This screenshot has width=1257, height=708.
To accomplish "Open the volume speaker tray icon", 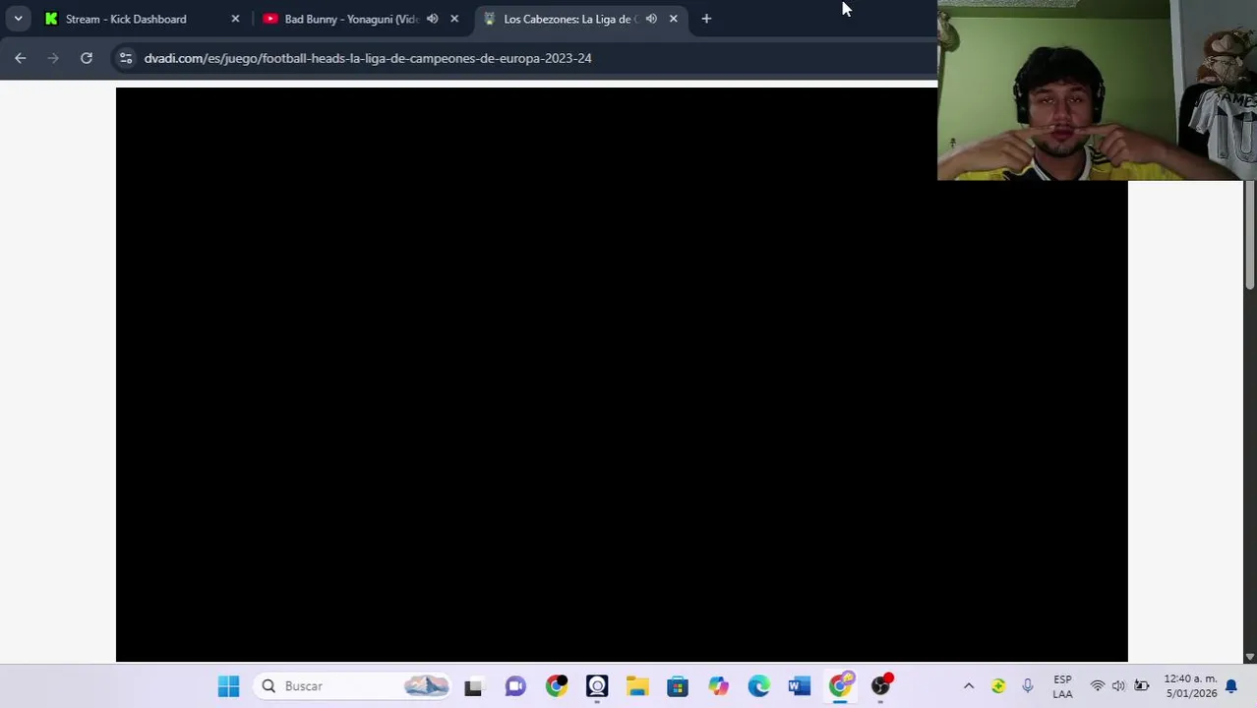I will click(x=1118, y=686).
